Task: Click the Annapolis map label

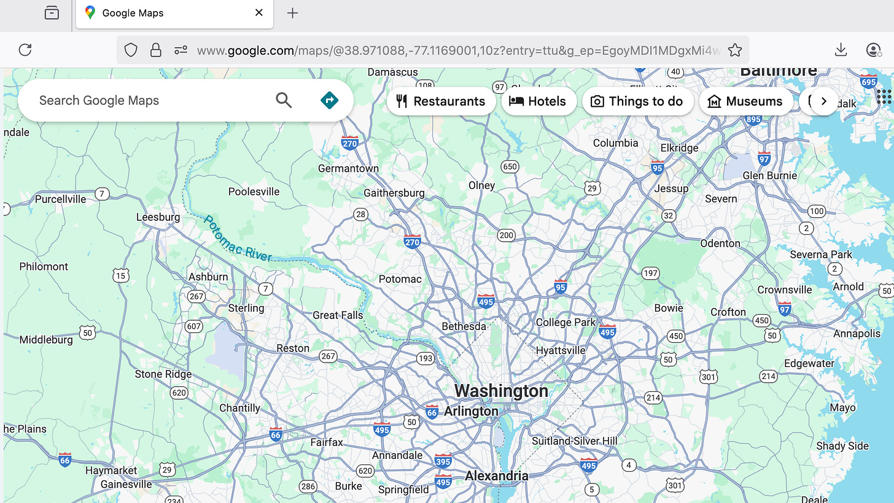Action: click(857, 334)
